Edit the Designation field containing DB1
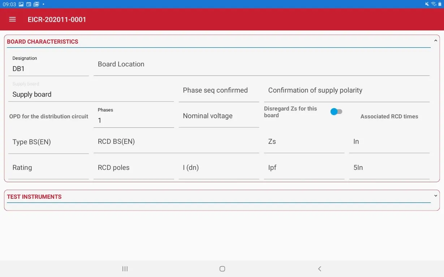This screenshot has height=277, width=444. tap(48, 69)
